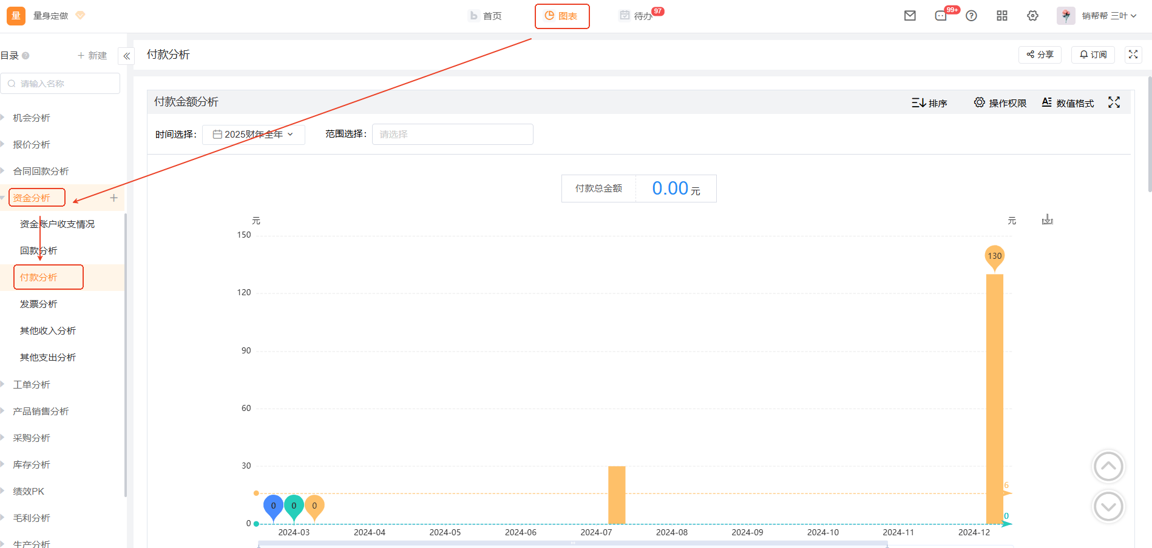Open the apps grid icon
Screen dimensions: 1152x548
coord(1001,16)
